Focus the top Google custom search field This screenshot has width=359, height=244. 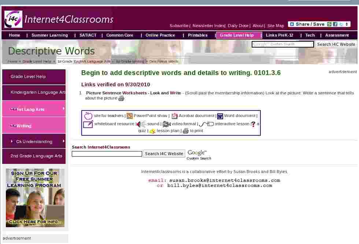(282, 44)
